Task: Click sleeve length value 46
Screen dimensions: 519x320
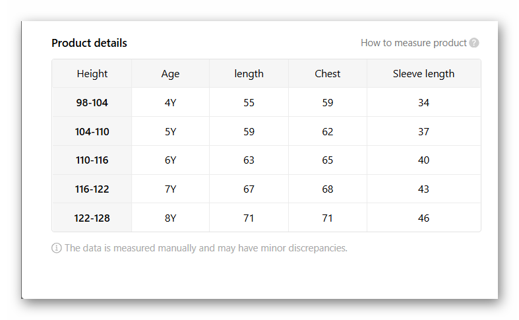Action: tap(423, 218)
